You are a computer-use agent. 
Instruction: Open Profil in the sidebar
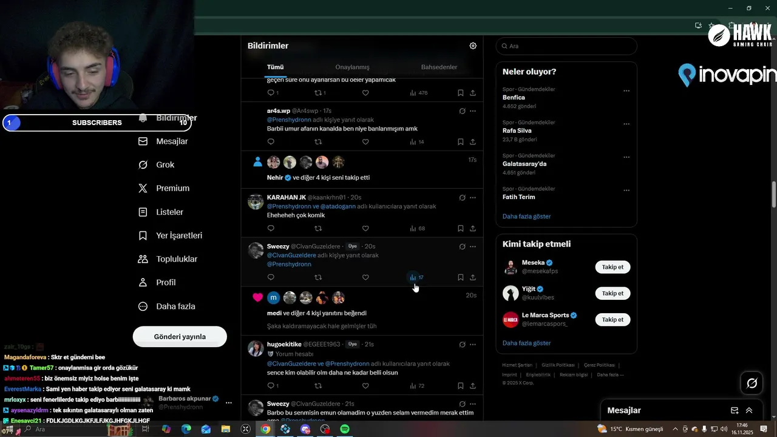click(157, 282)
